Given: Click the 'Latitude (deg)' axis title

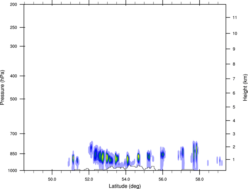Looking at the screenshot, I should (125, 186).
